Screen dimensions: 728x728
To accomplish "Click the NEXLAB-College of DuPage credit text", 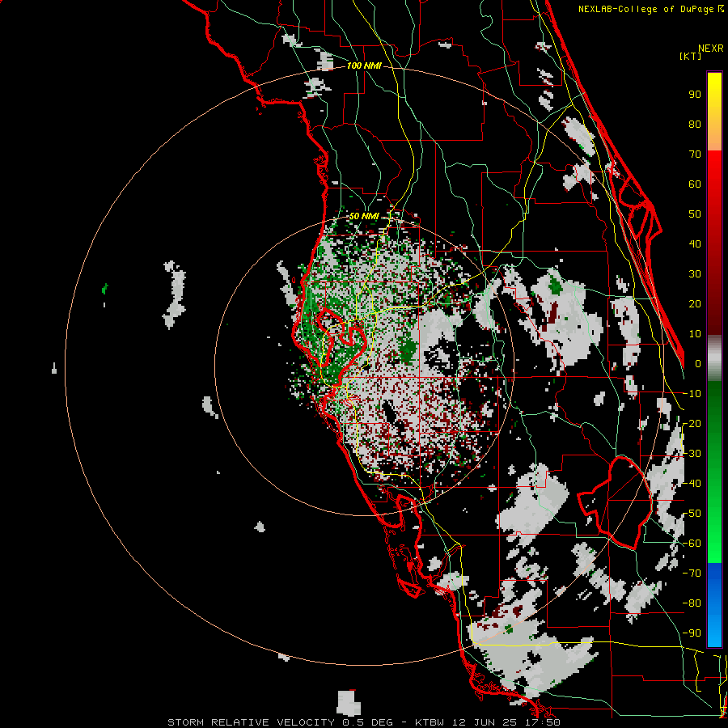I will point(650,9).
